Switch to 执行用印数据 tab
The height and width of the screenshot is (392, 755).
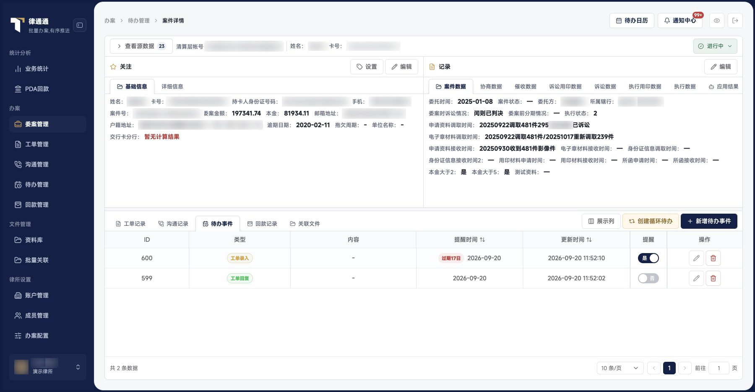coord(645,86)
